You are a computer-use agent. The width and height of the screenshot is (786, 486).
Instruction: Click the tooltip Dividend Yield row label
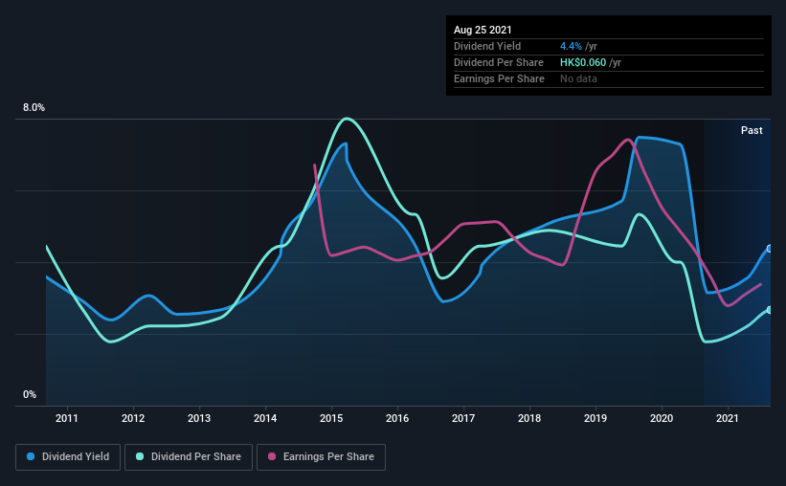[x=487, y=46]
